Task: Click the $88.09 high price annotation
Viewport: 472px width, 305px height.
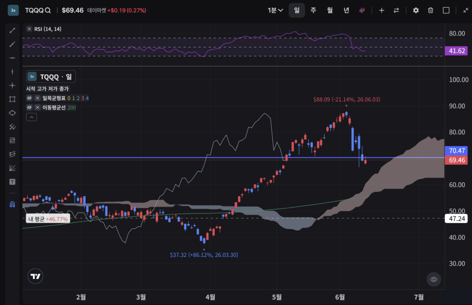Action: [347, 100]
